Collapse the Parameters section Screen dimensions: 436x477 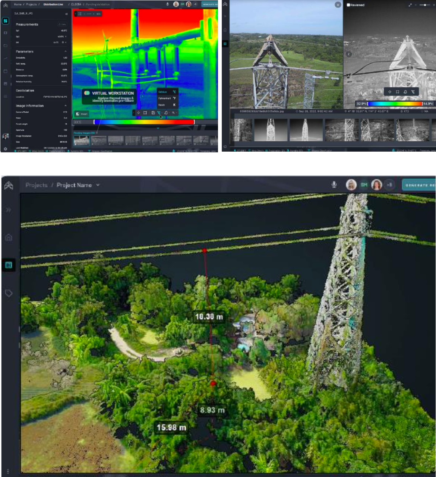pyautogui.click(x=66, y=51)
